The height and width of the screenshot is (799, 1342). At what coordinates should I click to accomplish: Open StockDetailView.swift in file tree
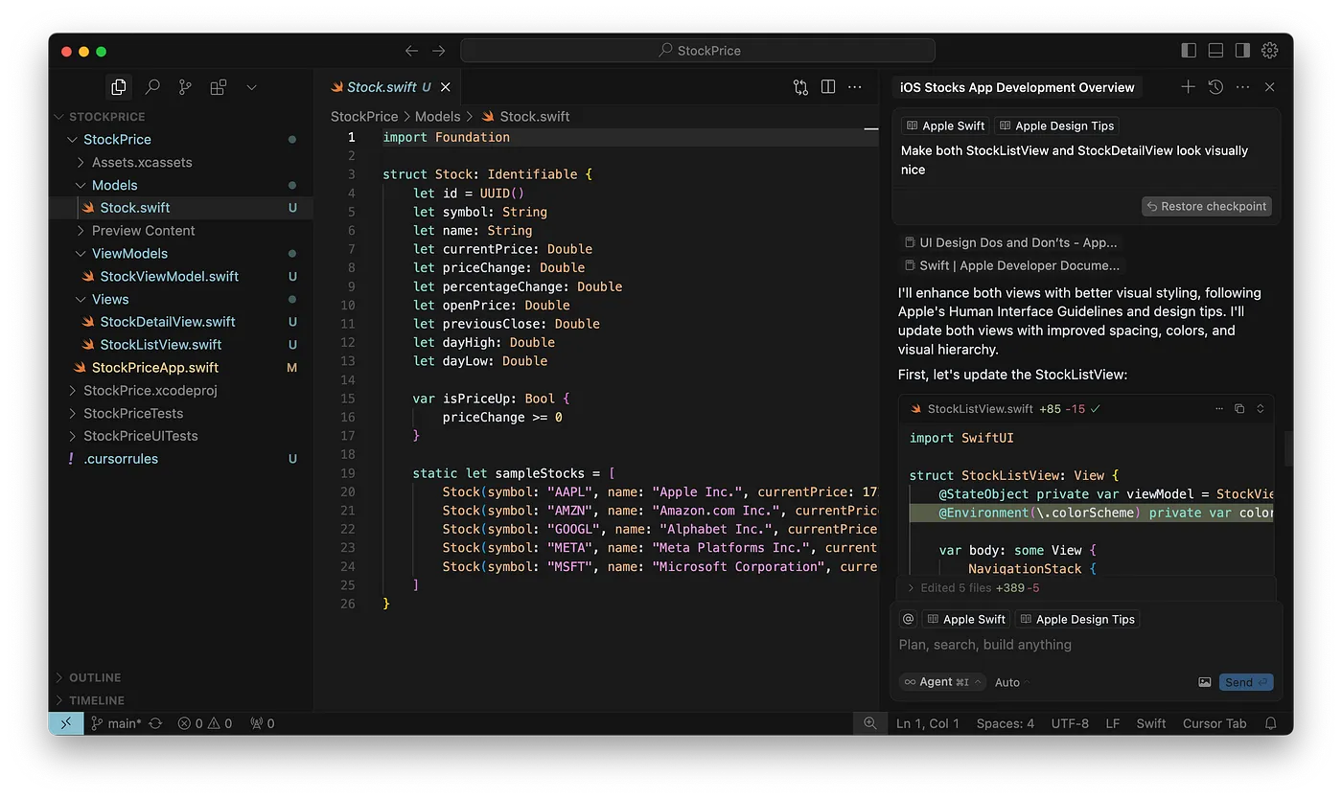(167, 322)
